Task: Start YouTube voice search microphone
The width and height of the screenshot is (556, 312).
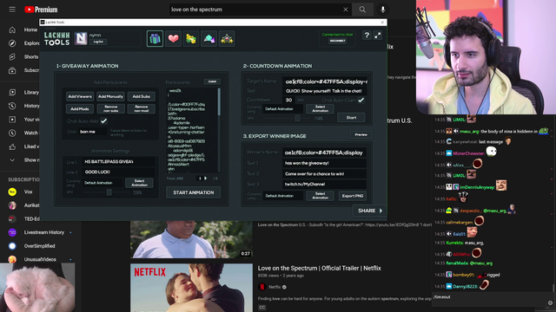Action: [383, 10]
